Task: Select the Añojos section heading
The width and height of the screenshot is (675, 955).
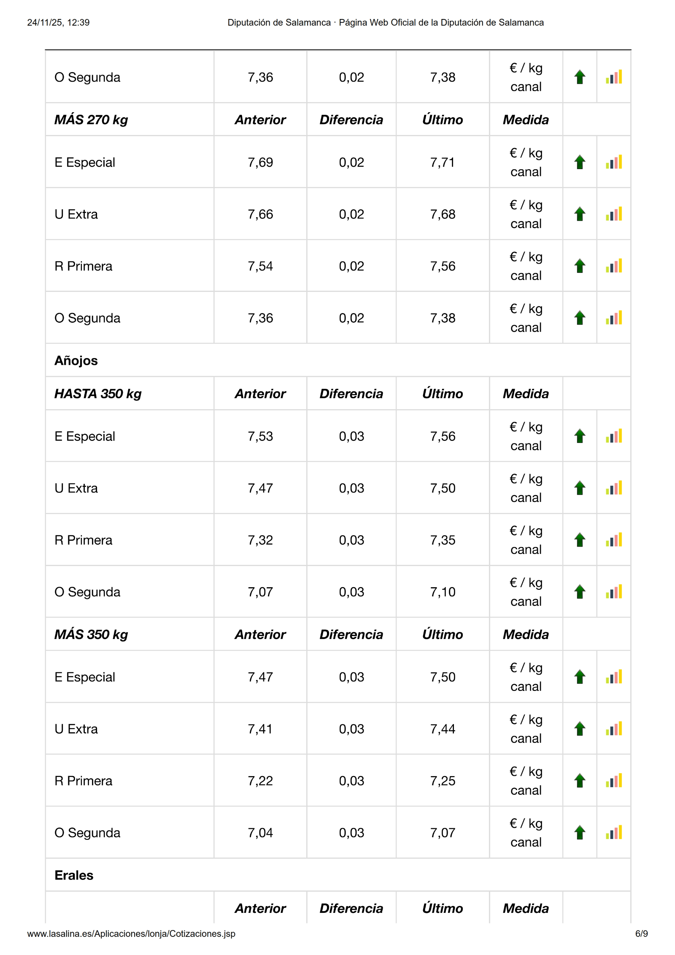Action: click(76, 361)
